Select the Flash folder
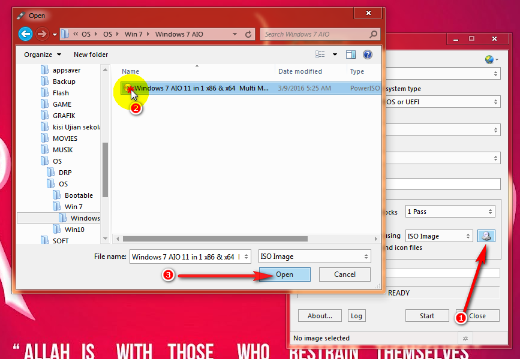520x359 pixels. (61, 93)
